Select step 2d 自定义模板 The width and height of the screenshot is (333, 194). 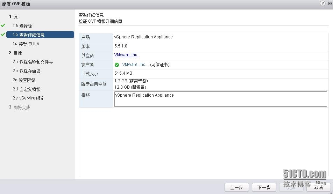click(x=27, y=89)
